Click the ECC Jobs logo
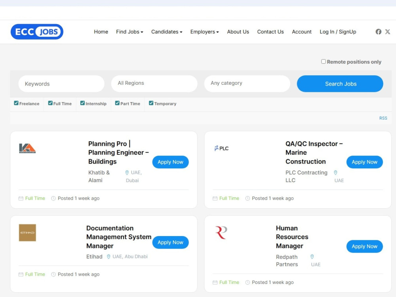Image resolution: width=396 pixels, height=297 pixels. pos(37,32)
